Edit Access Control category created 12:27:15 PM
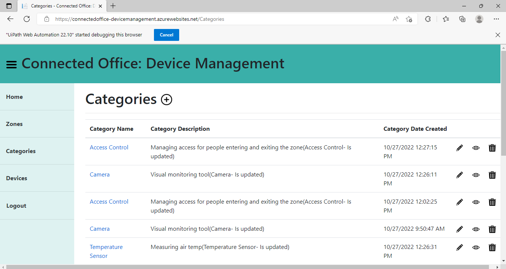 click(x=460, y=148)
